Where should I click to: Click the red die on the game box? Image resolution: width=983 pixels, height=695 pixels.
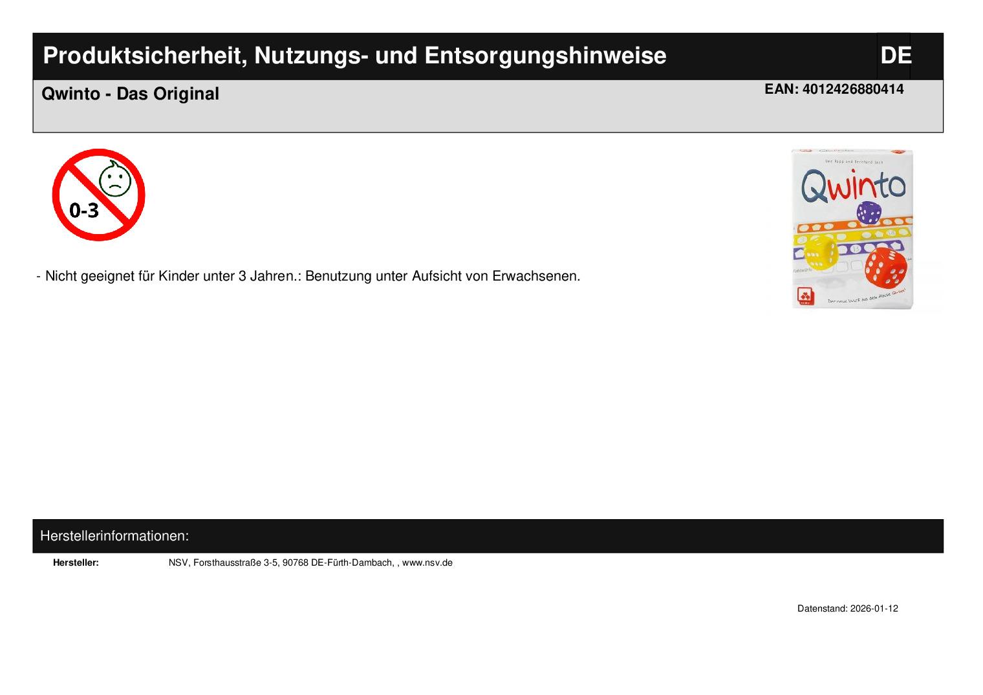click(886, 268)
